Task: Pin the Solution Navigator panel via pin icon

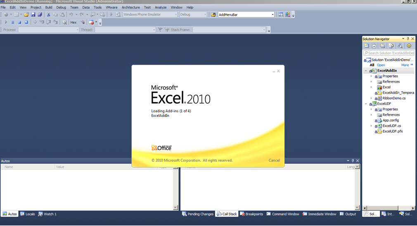Action: click(408, 39)
